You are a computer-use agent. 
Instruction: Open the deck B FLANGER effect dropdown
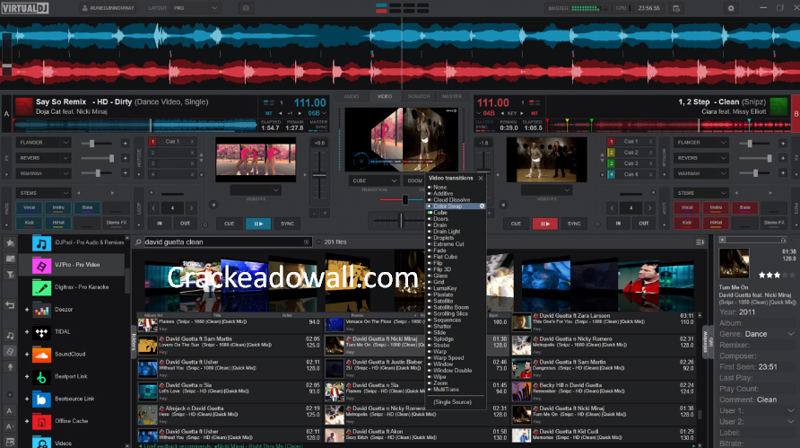click(701, 143)
